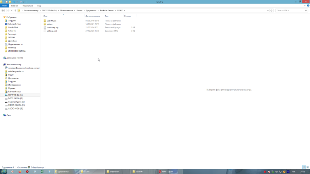Sort by the Тип column header
Screen dimensions: 310x174
point(114,16)
